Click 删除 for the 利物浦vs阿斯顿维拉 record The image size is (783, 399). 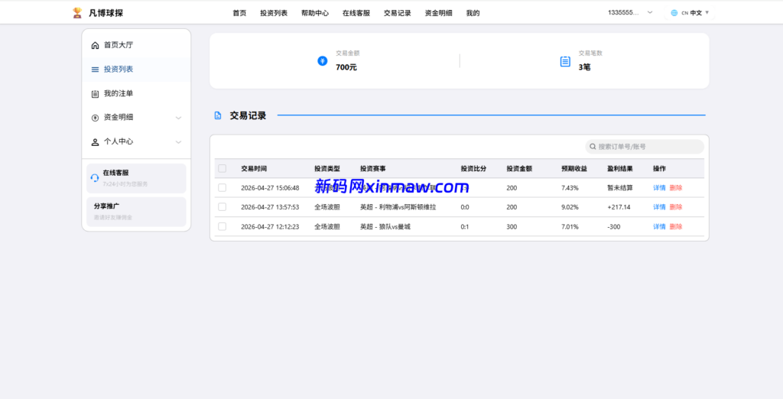tap(676, 206)
